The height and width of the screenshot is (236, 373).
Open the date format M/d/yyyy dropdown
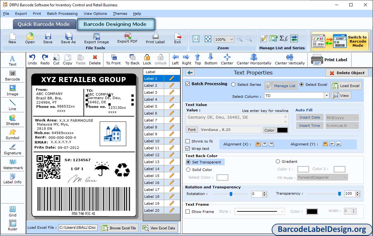pos(356,117)
